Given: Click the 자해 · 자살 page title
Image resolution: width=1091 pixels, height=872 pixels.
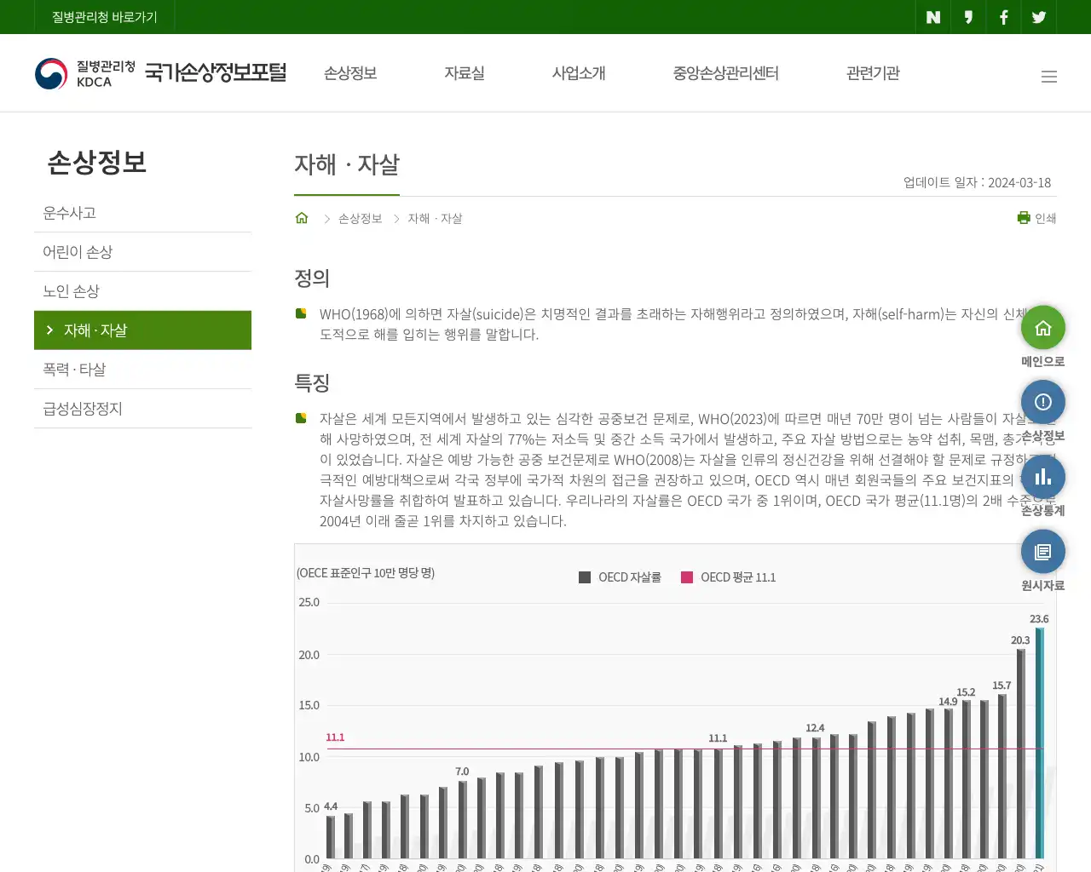Looking at the screenshot, I should tap(347, 164).
